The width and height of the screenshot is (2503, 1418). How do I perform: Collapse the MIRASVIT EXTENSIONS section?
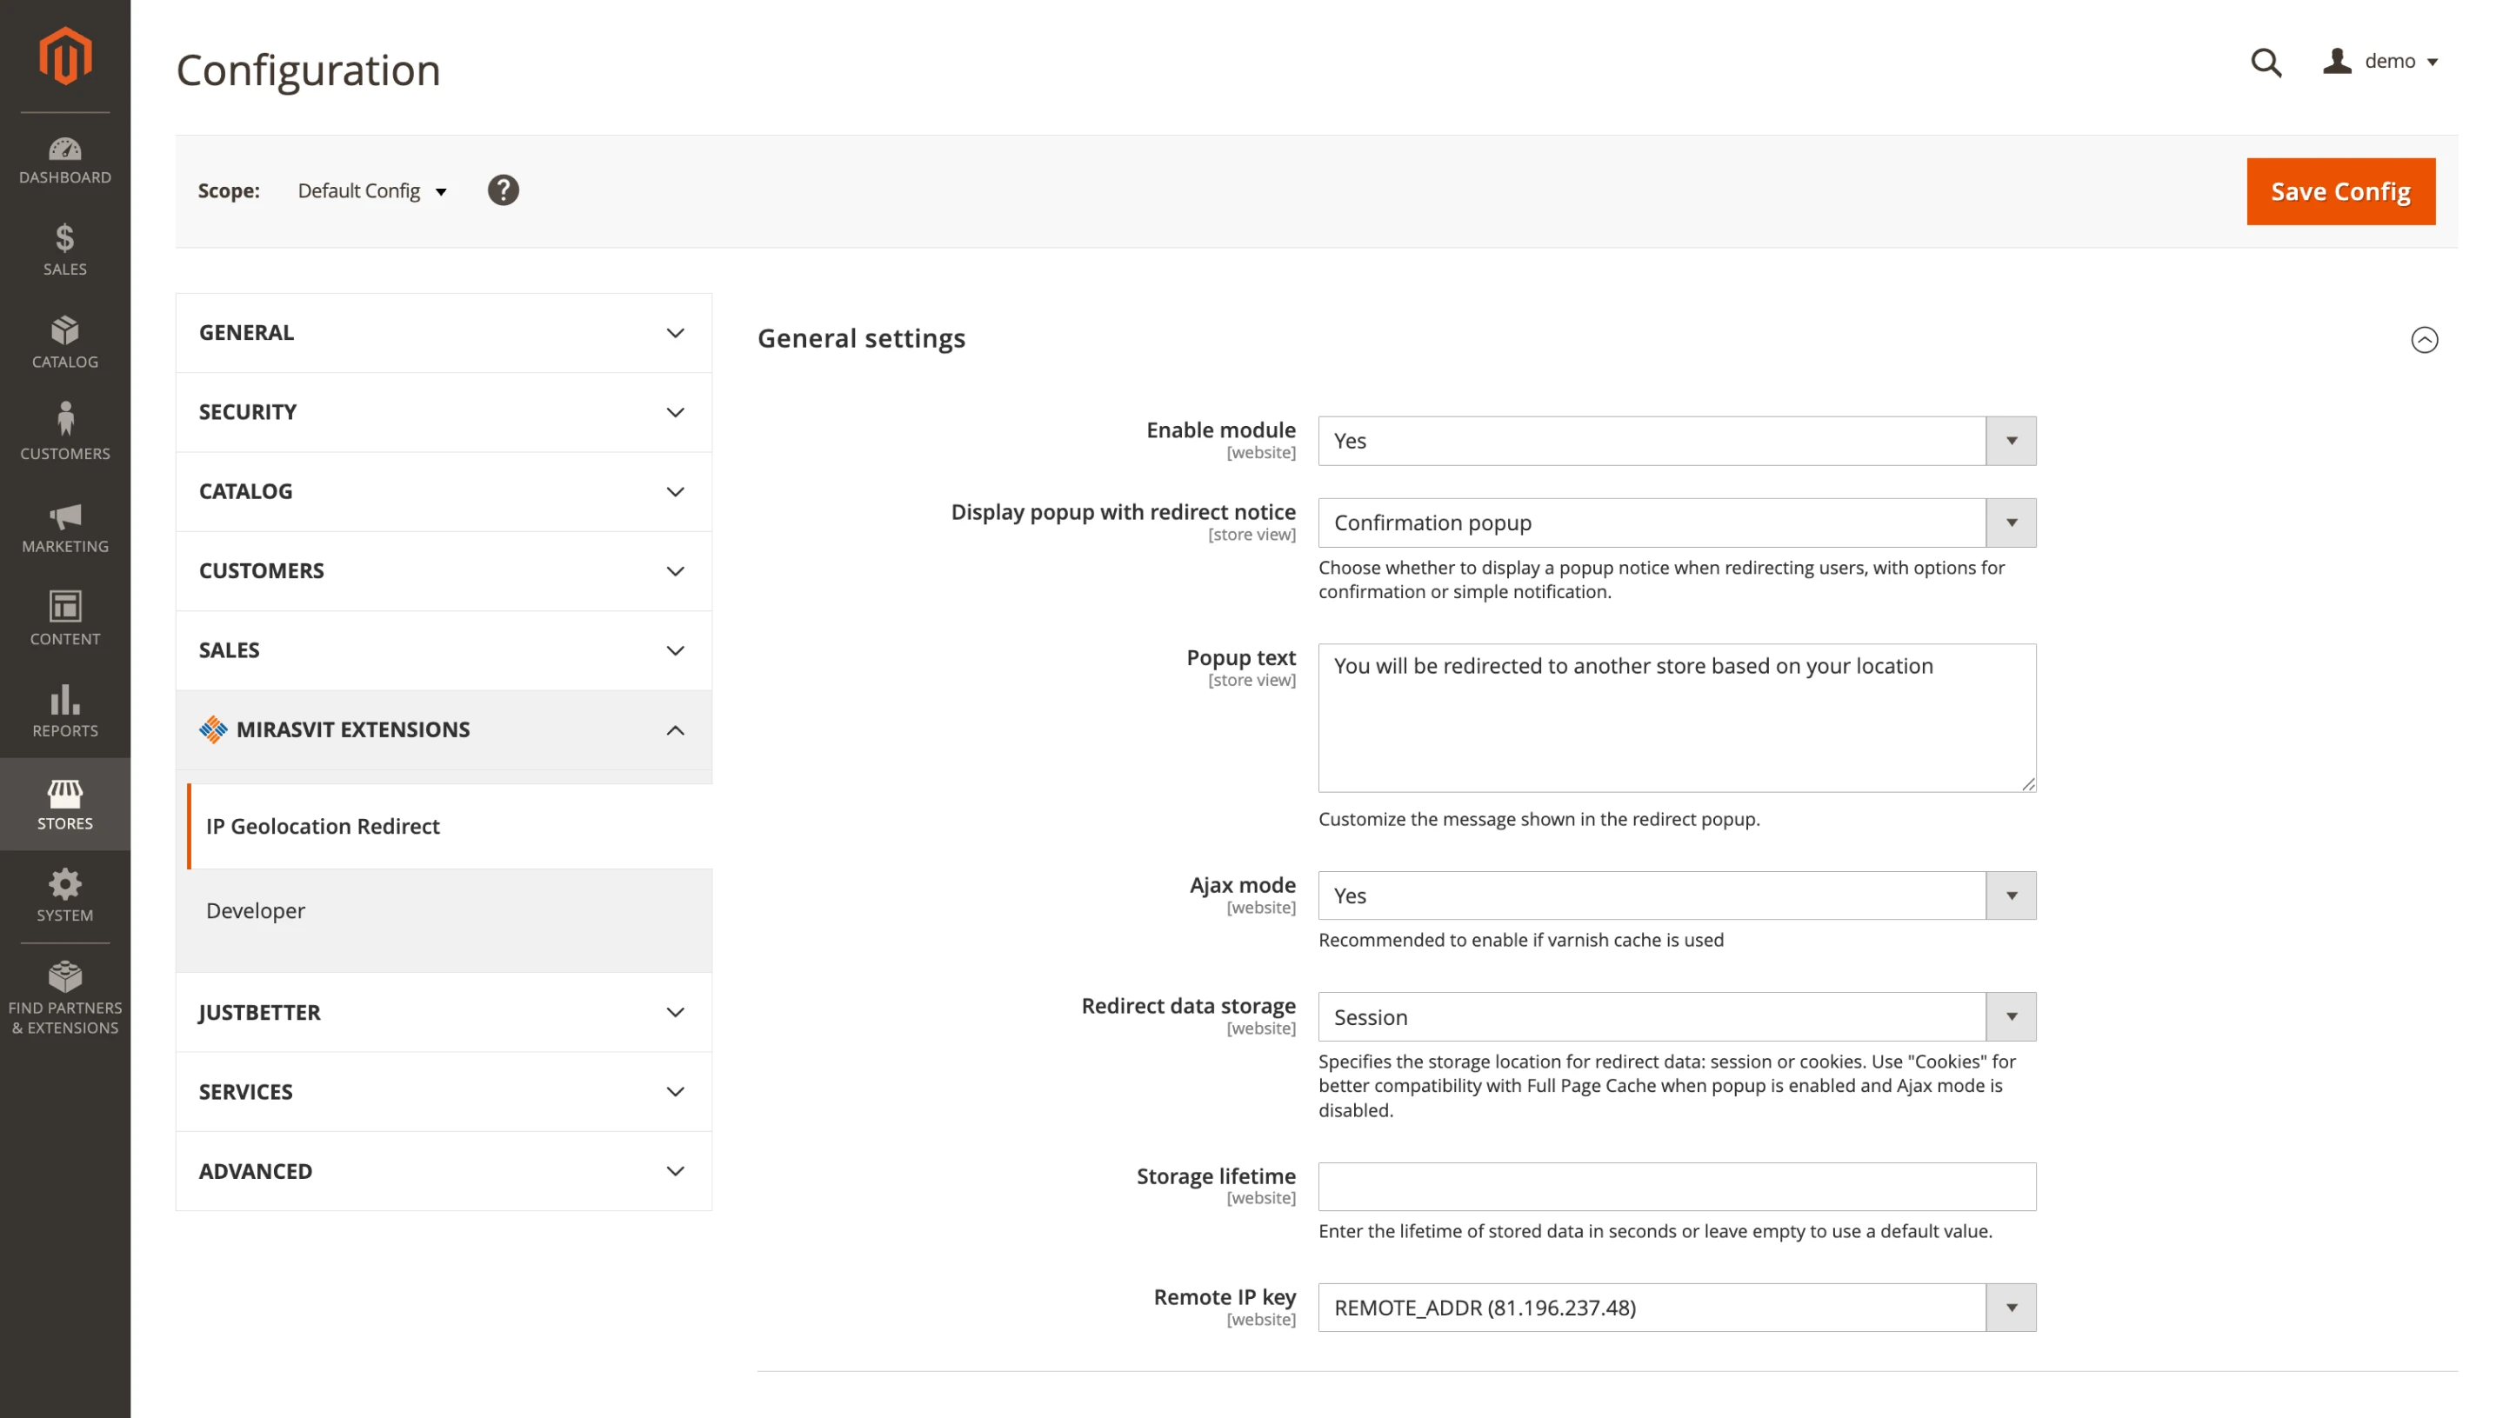point(675,729)
